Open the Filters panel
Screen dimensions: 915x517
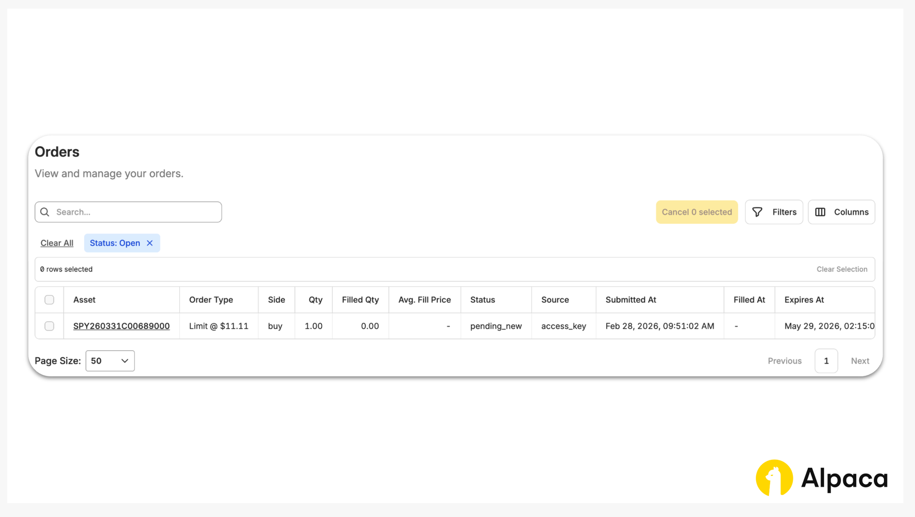point(774,212)
